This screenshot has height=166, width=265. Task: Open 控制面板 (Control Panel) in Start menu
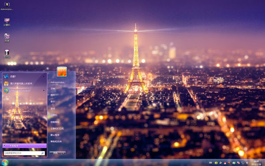click(x=55, y=122)
